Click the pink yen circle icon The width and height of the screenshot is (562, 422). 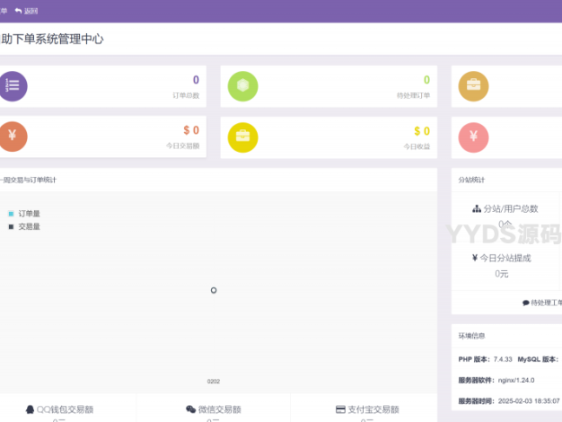(x=473, y=137)
